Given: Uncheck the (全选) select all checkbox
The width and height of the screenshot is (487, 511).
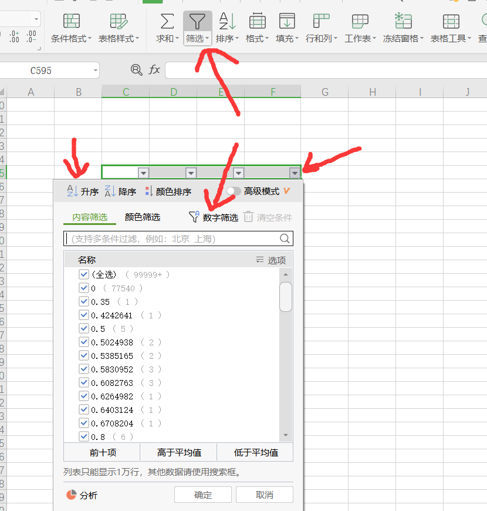Looking at the screenshot, I should click(84, 274).
